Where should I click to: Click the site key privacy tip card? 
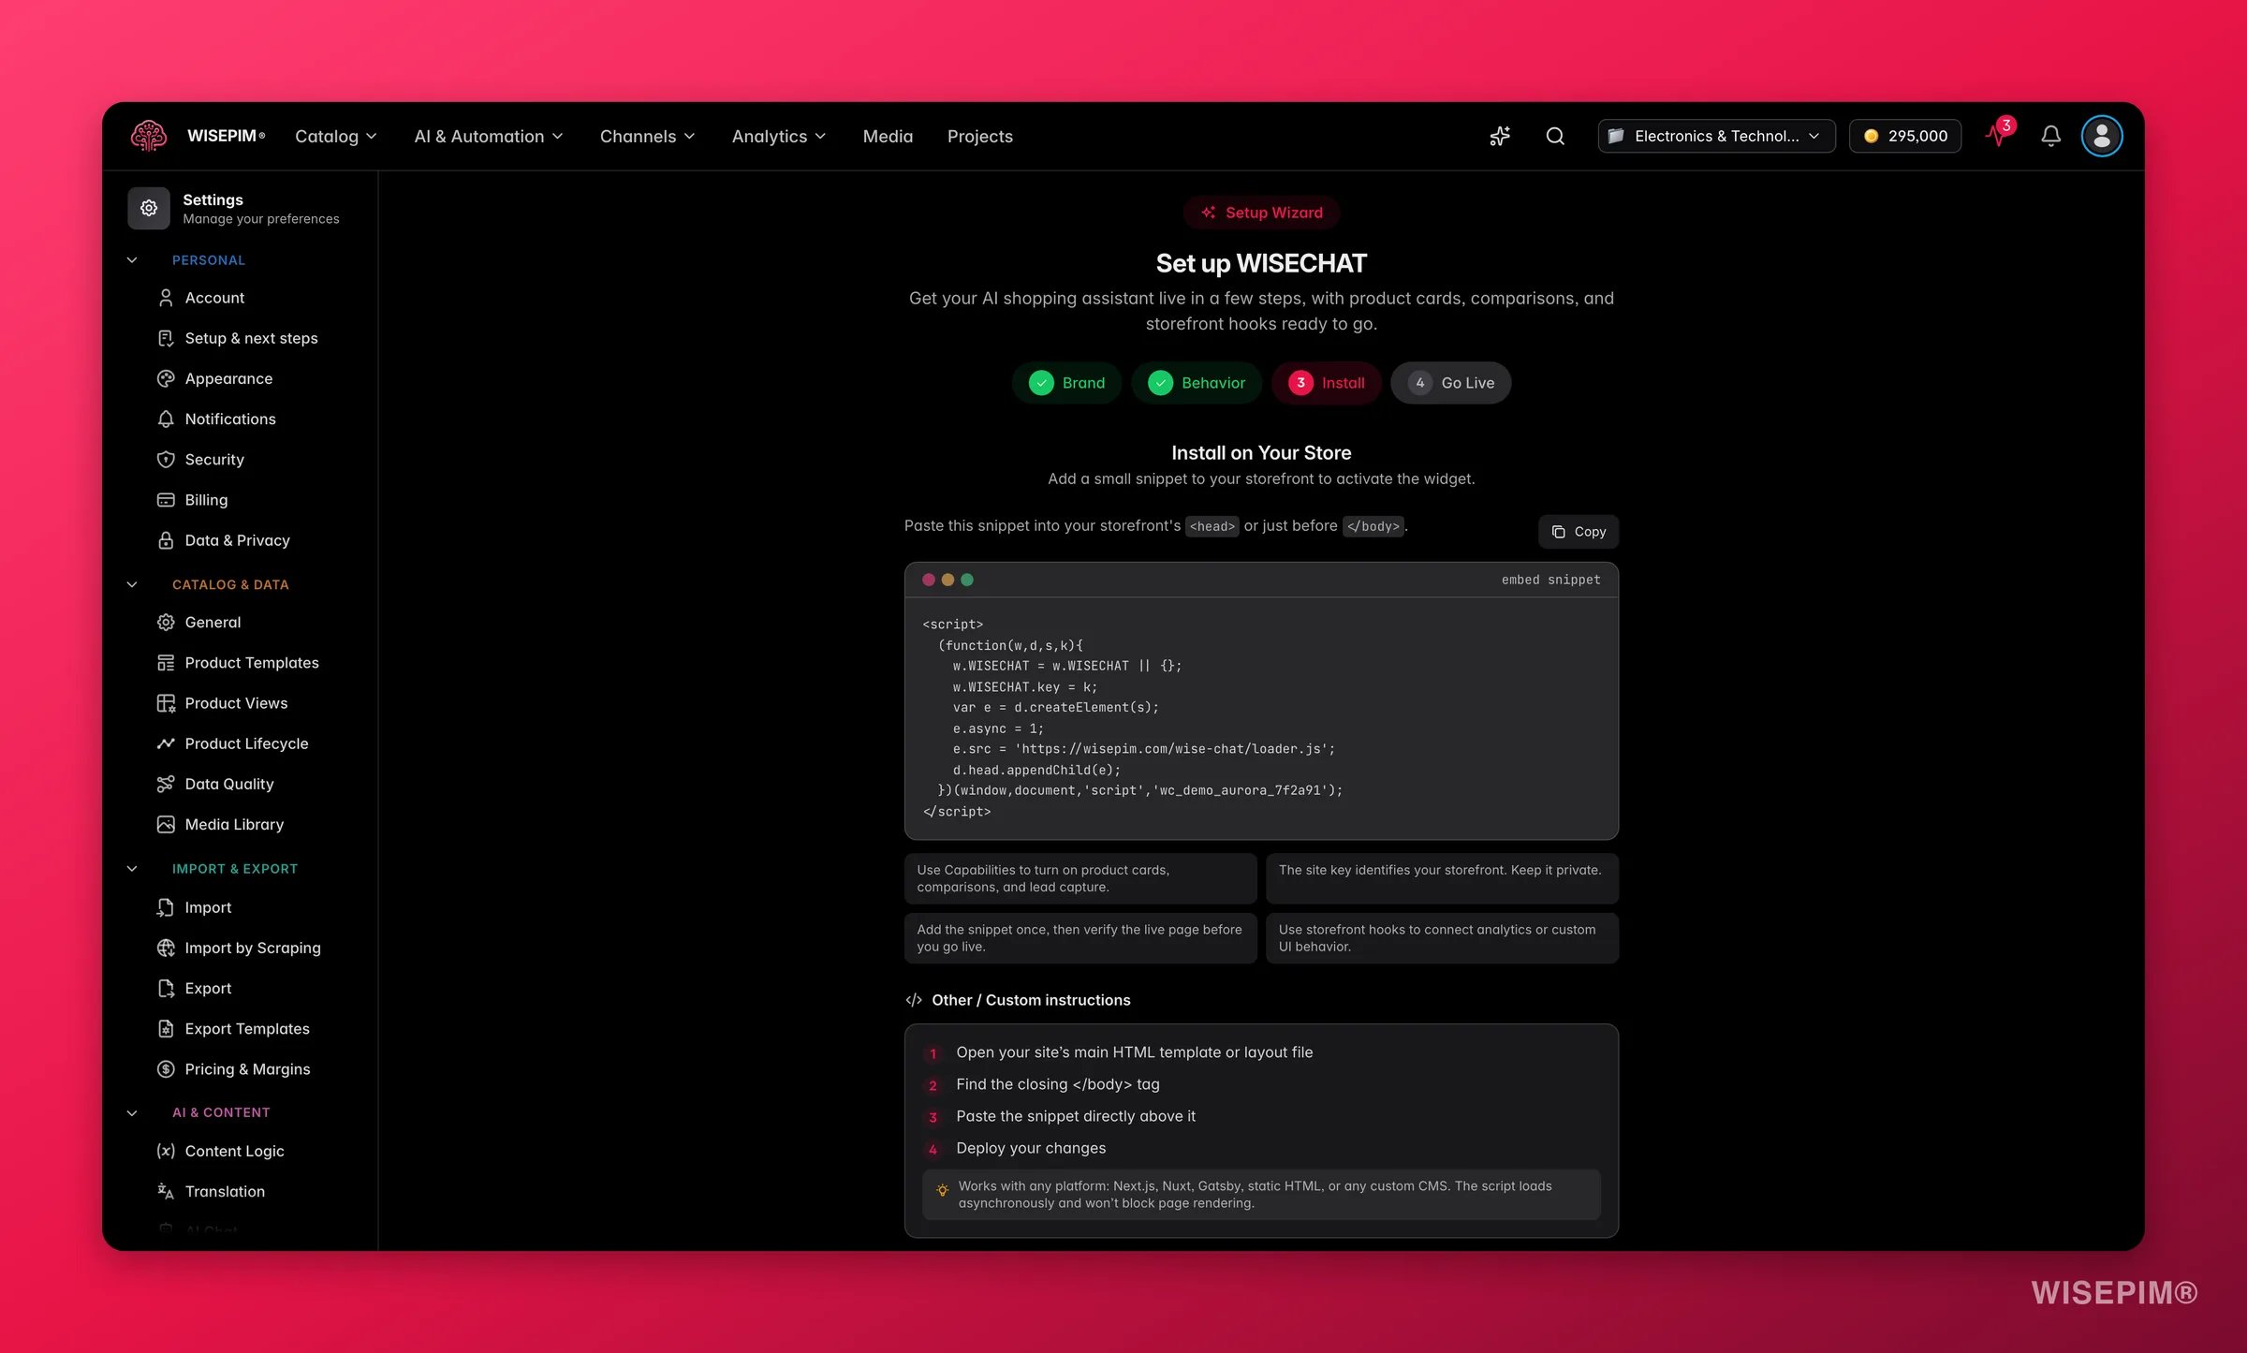click(1442, 878)
